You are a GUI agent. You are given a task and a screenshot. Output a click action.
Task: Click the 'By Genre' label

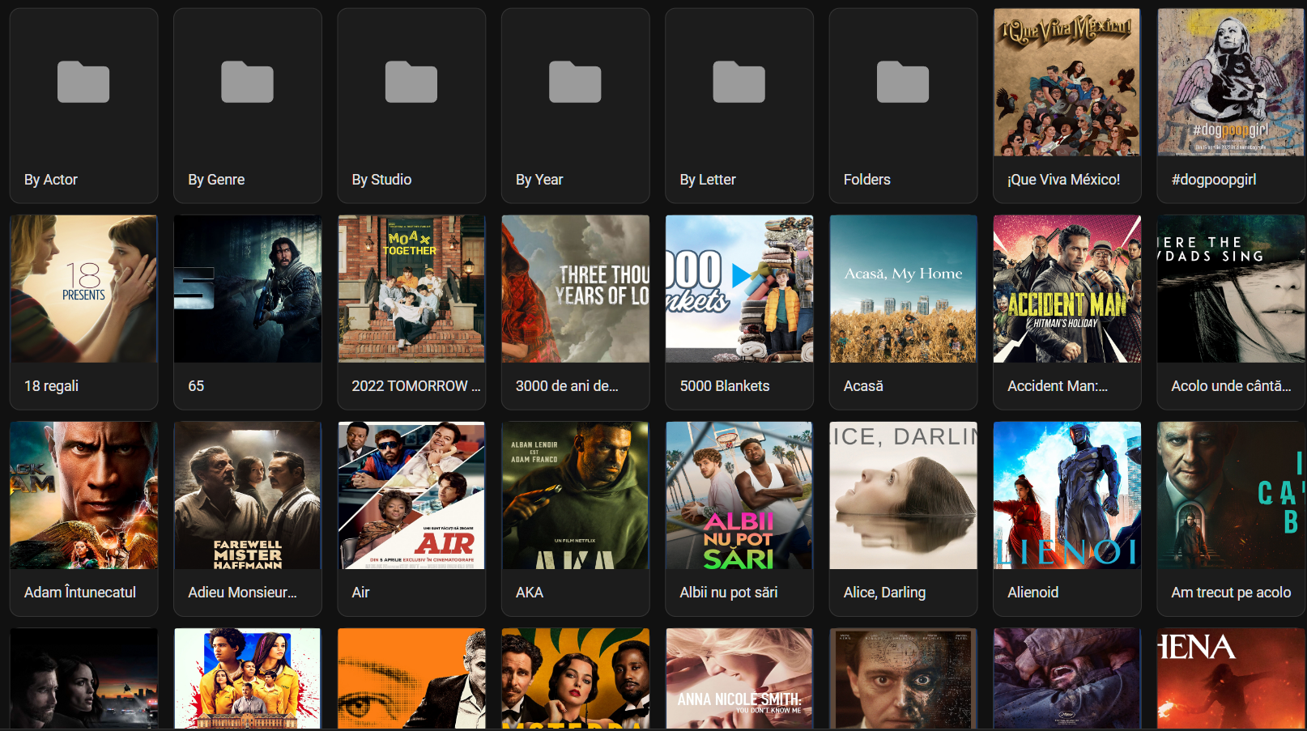pyautogui.click(x=216, y=180)
